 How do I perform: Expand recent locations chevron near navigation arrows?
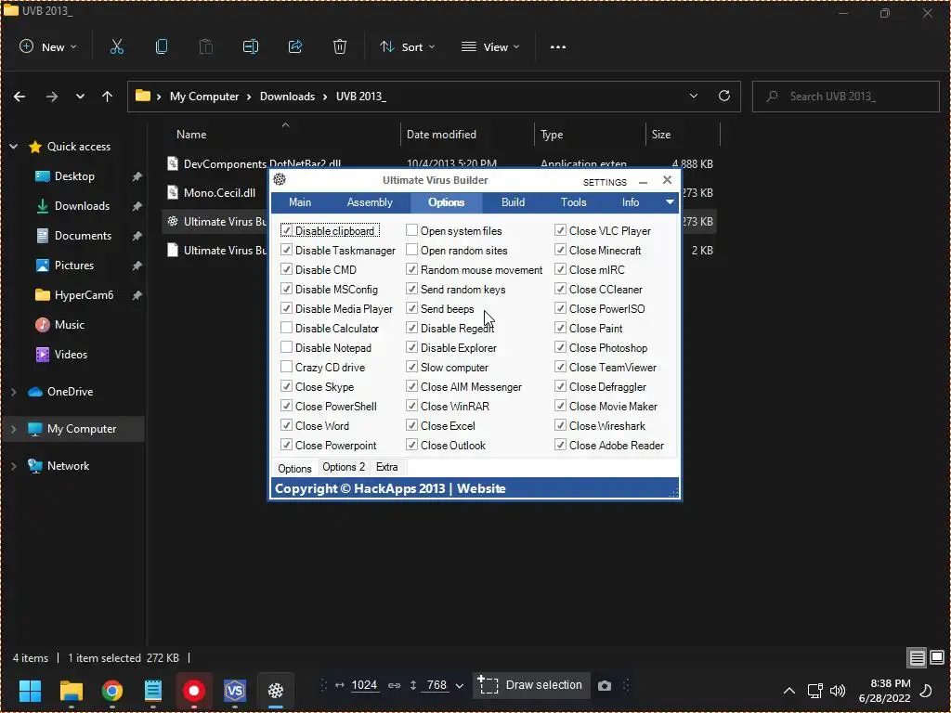[80, 97]
